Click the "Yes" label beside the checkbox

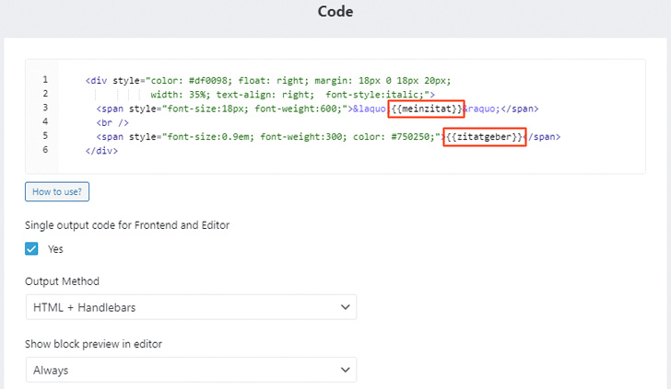point(55,249)
